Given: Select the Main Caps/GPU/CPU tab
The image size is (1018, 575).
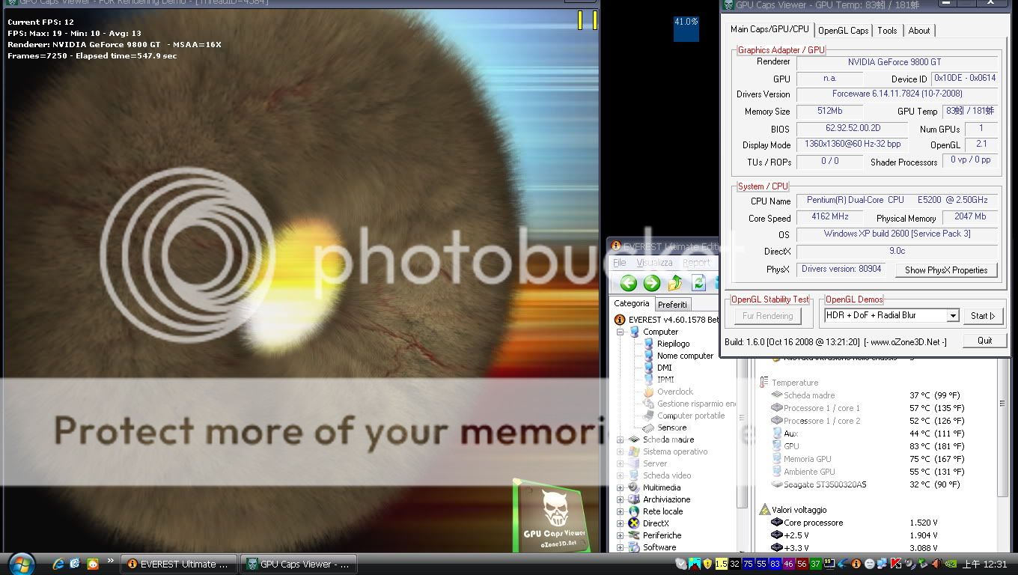Looking at the screenshot, I should click(x=769, y=29).
